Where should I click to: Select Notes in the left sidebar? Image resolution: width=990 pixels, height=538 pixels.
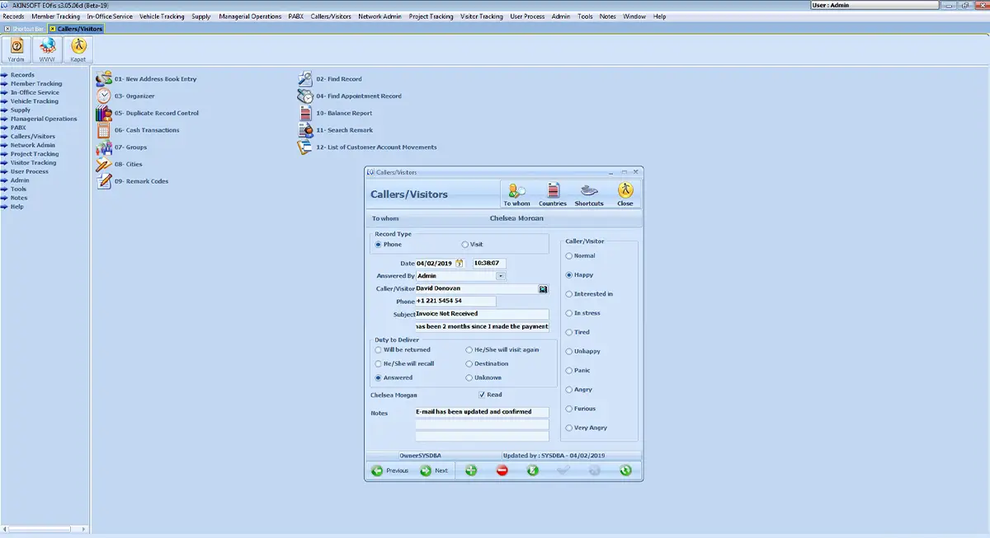click(x=18, y=198)
